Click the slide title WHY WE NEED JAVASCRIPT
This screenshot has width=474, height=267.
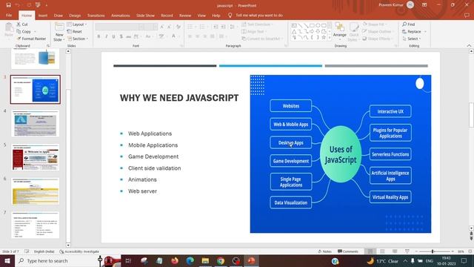[x=179, y=98]
